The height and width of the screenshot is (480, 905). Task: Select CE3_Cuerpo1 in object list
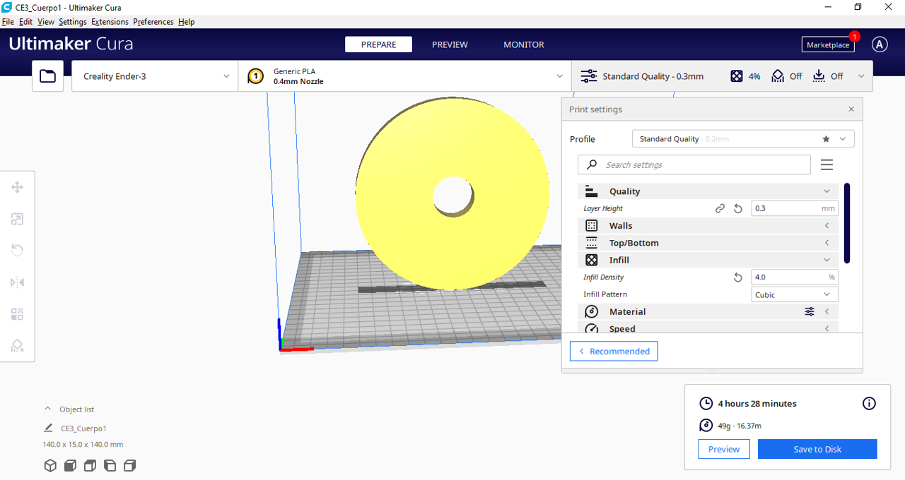click(83, 428)
